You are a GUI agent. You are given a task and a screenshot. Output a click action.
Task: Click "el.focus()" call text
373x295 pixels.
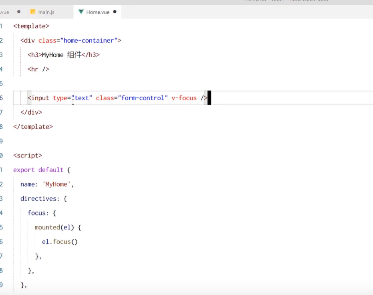(60, 242)
